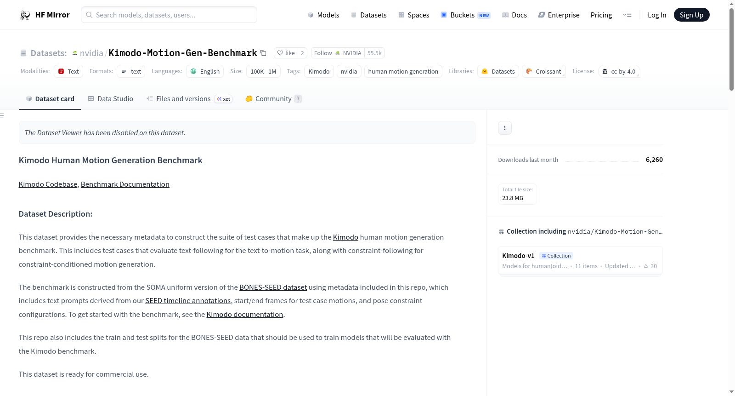Open the three-dot options menu in sidebar
This screenshot has width=735, height=396.
click(x=505, y=128)
